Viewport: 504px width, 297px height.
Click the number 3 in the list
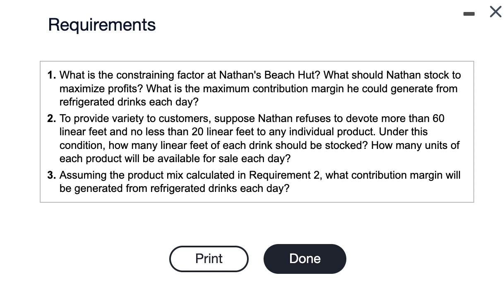[50, 175]
